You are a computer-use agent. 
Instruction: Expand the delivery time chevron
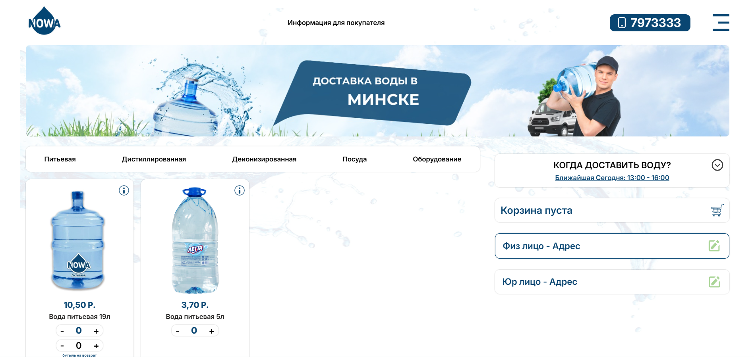pos(717,165)
